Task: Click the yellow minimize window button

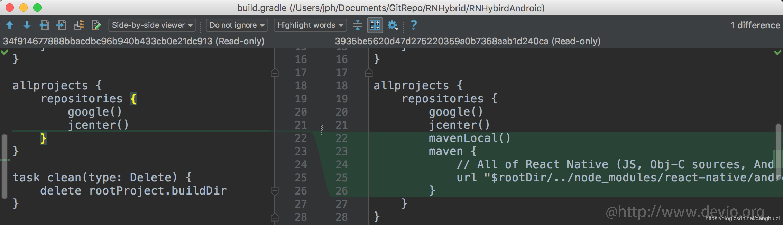Action: 24,8
